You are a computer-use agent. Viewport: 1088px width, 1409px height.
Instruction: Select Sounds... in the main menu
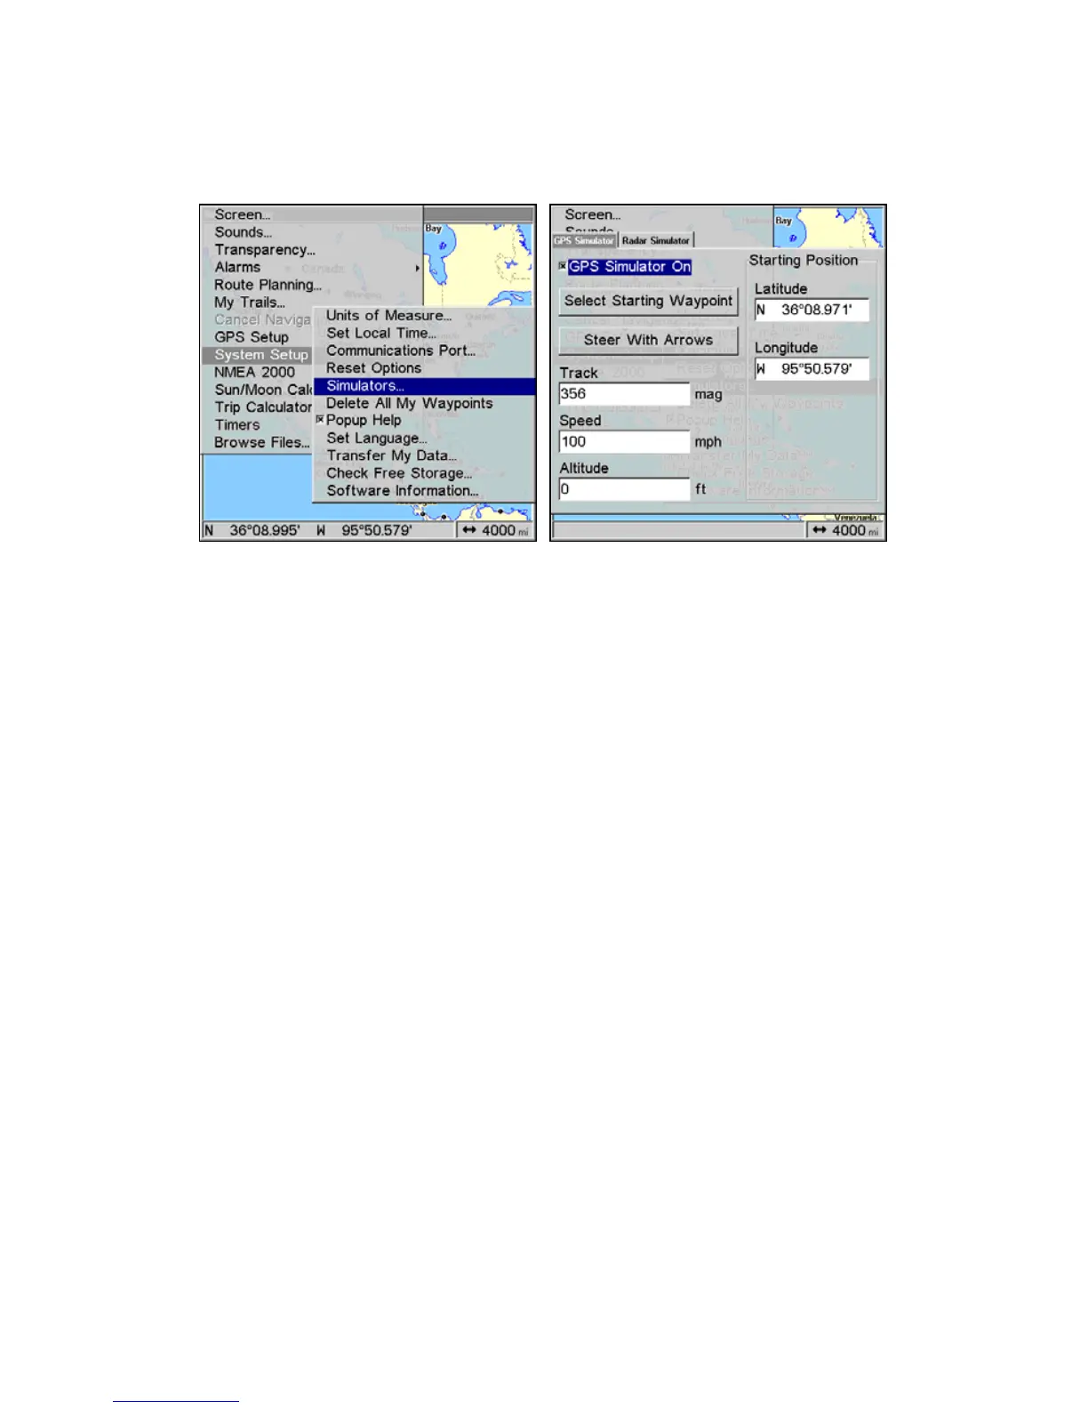(x=243, y=232)
